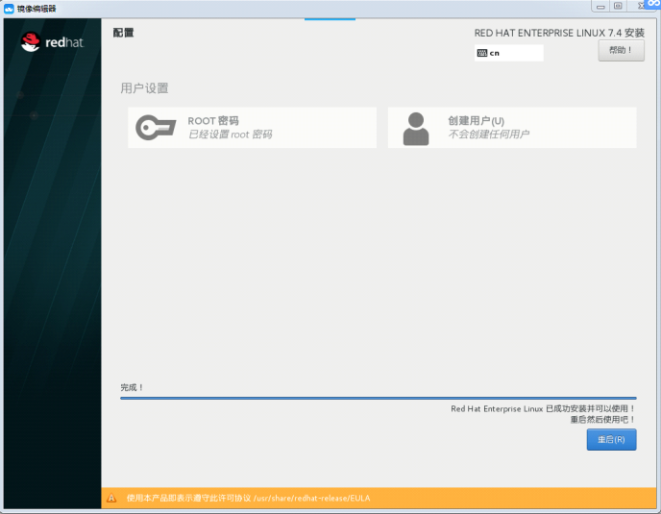Click the Red Hat logo in sidebar
The height and width of the screenshot is (514, 661).
pyautogui.click(x=54, y=42)
